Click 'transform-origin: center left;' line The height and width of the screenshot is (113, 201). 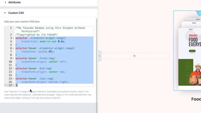tap(44, 62)
